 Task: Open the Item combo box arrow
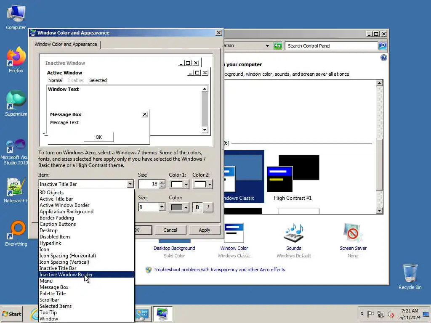(x=130, y=184)
